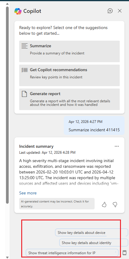Click the Get Copilot recommendations list icon
The width and height of the screenshot is (129, 259).
(25, 70)
